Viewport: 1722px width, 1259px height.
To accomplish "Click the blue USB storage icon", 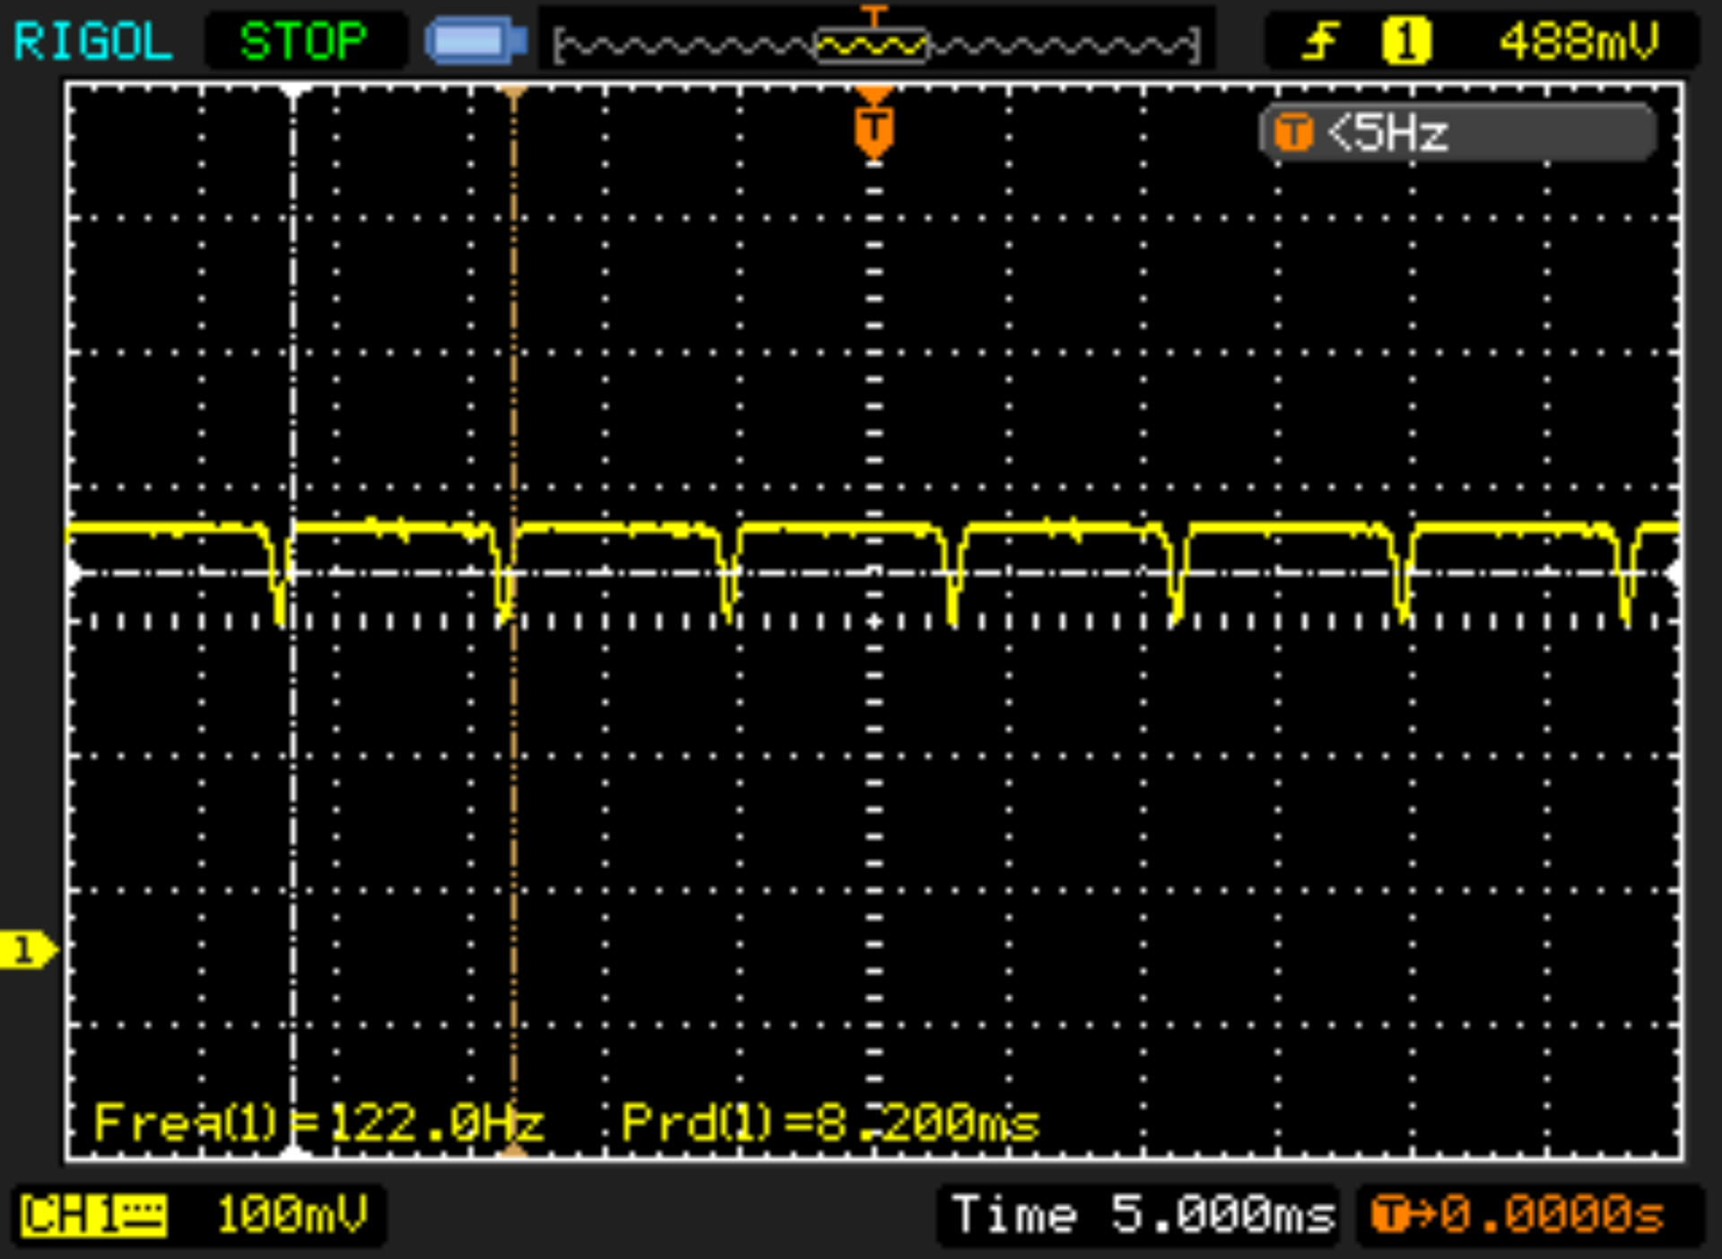I will (475, 41).
